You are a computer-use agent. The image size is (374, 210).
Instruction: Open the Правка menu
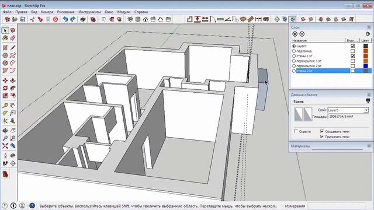pyautogui.click(x=21, y=12)
